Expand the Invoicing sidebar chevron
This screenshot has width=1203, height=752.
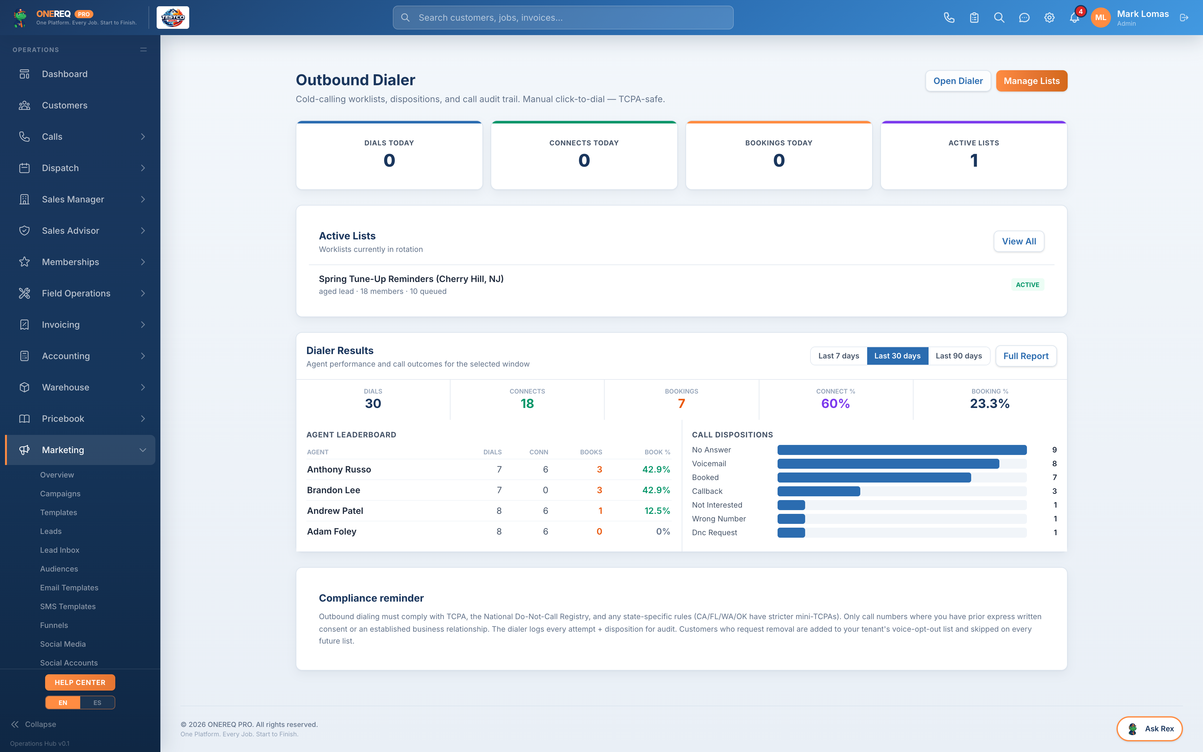(x=143, y=324)
